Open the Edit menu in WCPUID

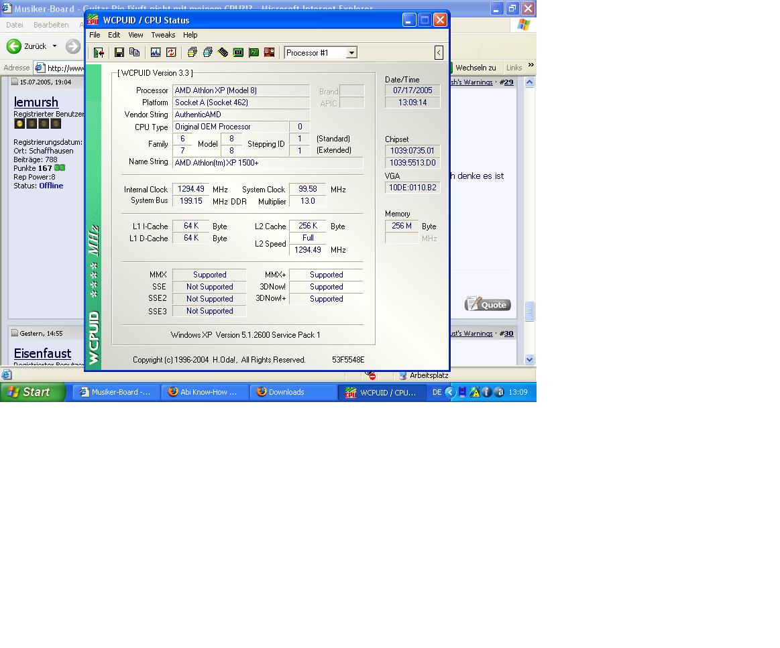coord(114,35)
